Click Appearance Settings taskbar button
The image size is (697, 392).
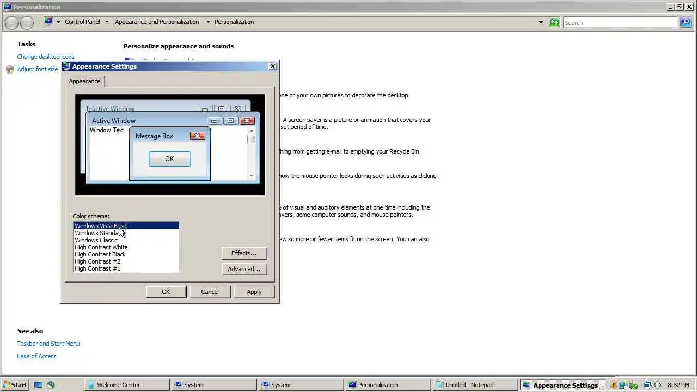(x=563, y=385)
